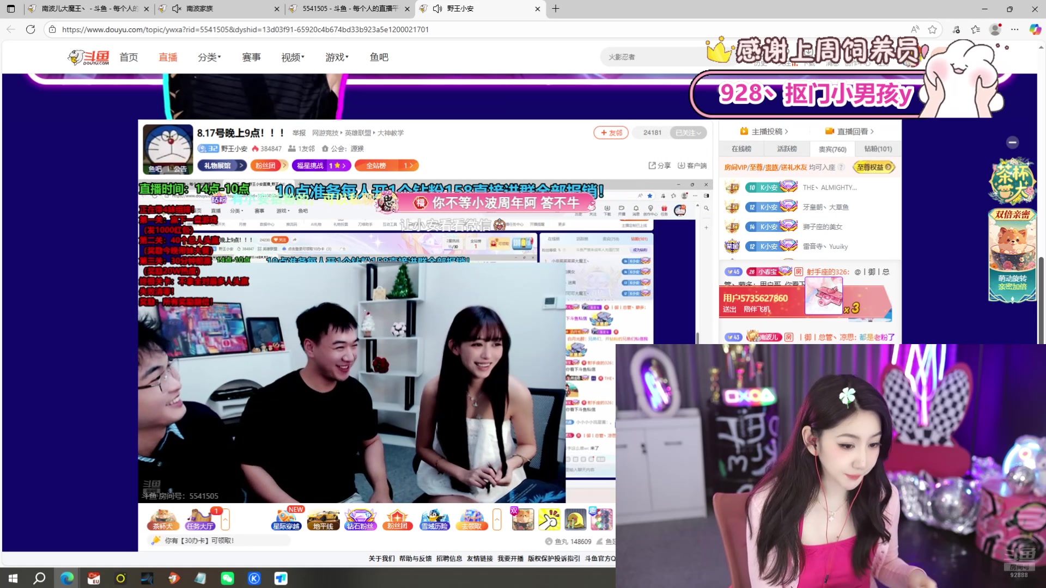Open the 关于我们 footer link
This screenshot has height=588, width=1046.
pyautogui.click(x=381, y=559)
